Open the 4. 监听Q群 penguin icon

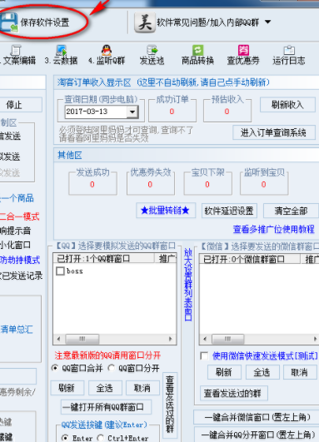[x=107, y=50]
